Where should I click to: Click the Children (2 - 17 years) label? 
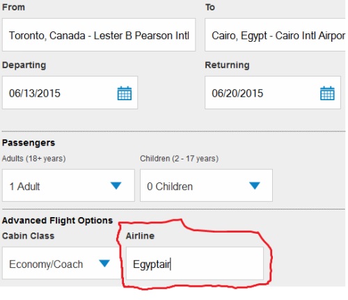click(x=179, y=159)
